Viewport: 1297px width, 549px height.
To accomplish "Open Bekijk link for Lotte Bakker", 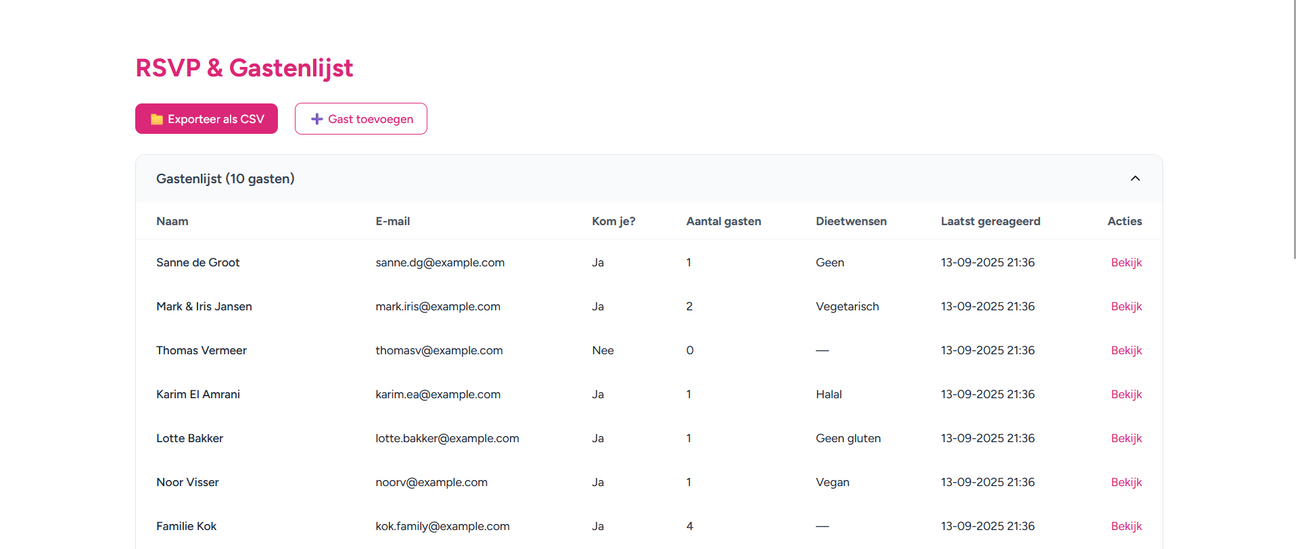I will coord(1126,438).
